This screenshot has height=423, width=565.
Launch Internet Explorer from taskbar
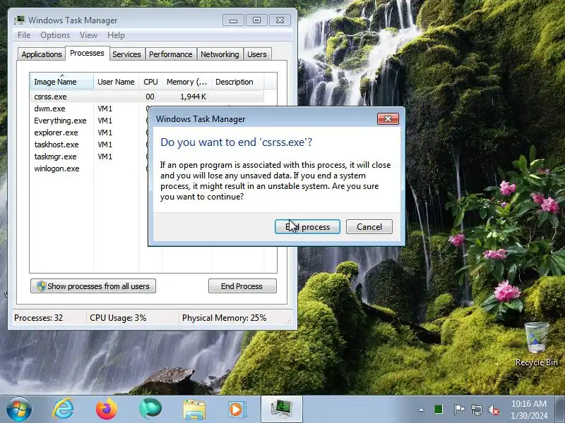[63, 410]
